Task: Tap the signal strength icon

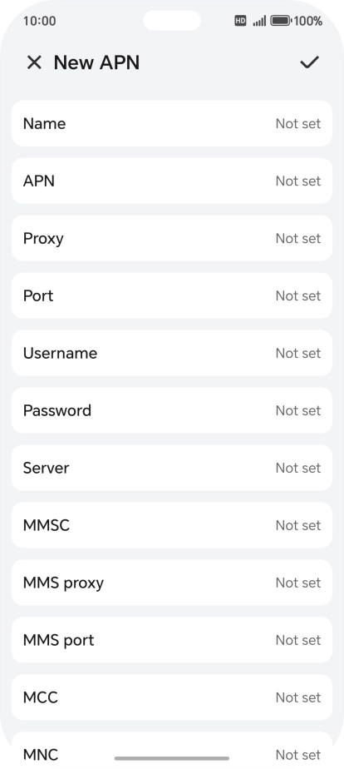Action: tap(259, 21)
